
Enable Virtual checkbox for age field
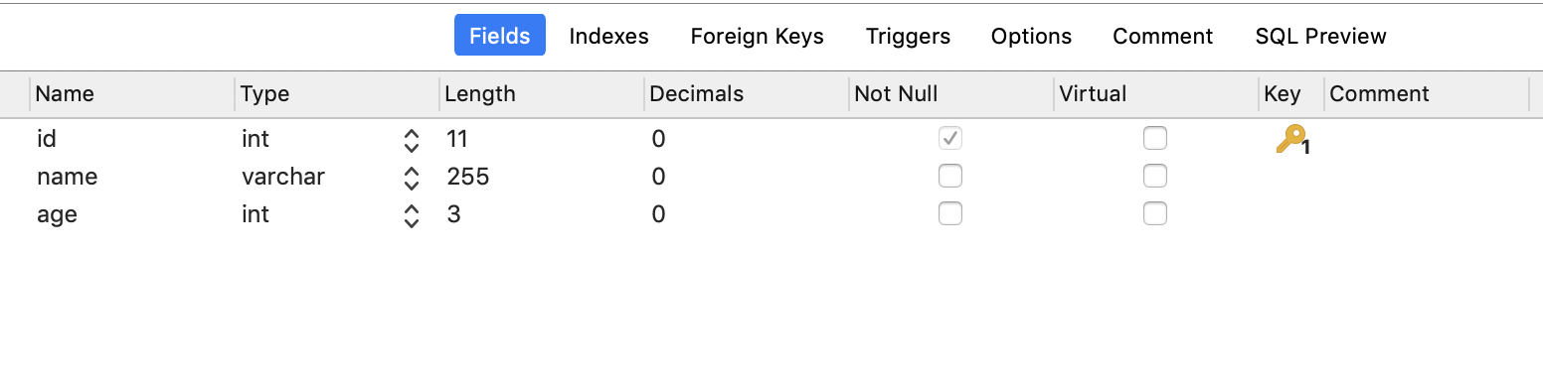(1154, 214)
